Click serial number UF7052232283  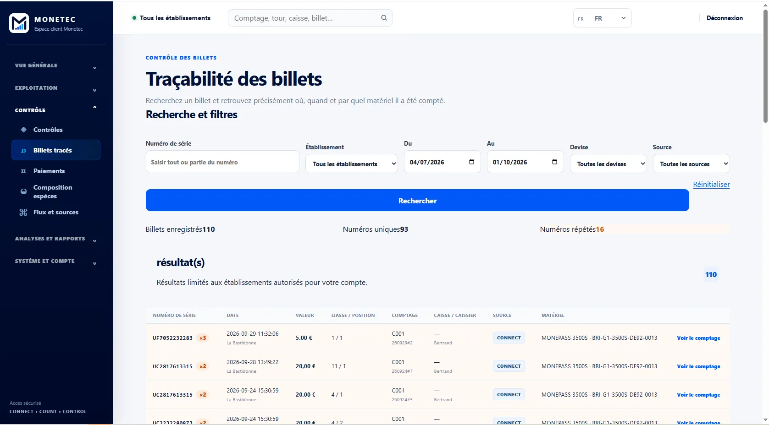172,338
